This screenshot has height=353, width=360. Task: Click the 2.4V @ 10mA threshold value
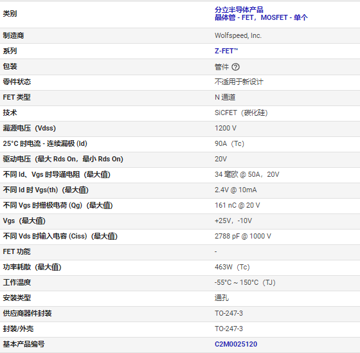(235, 190)
